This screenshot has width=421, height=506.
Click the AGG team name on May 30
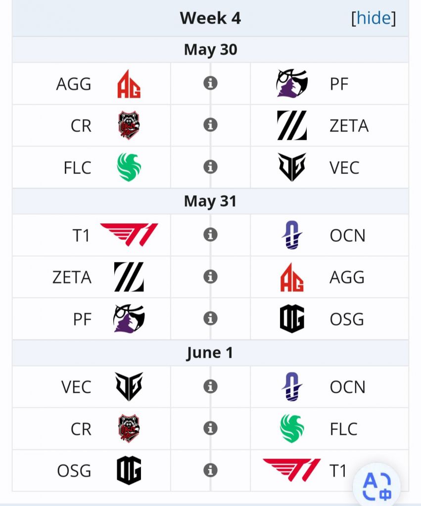[x=74, y=84]
